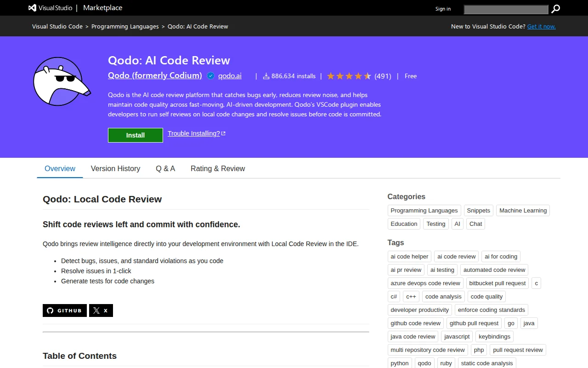The image size is (588, 368).
Task: Click the Get it now link
Action: [542, 26]
